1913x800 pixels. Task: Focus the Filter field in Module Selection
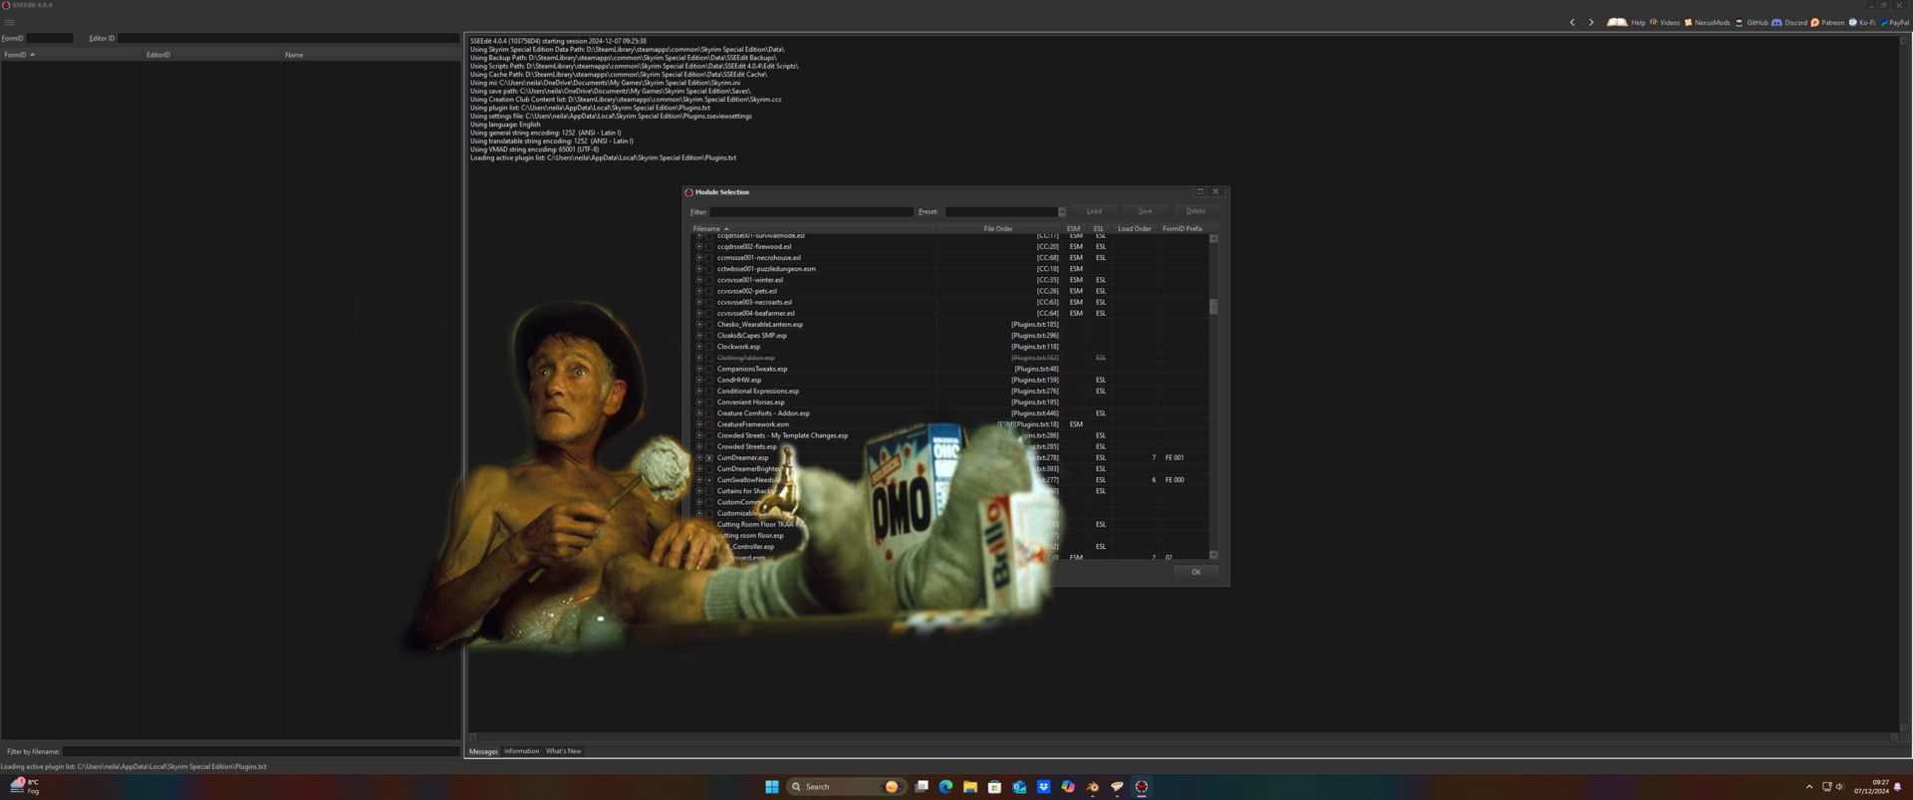(811, 212)
